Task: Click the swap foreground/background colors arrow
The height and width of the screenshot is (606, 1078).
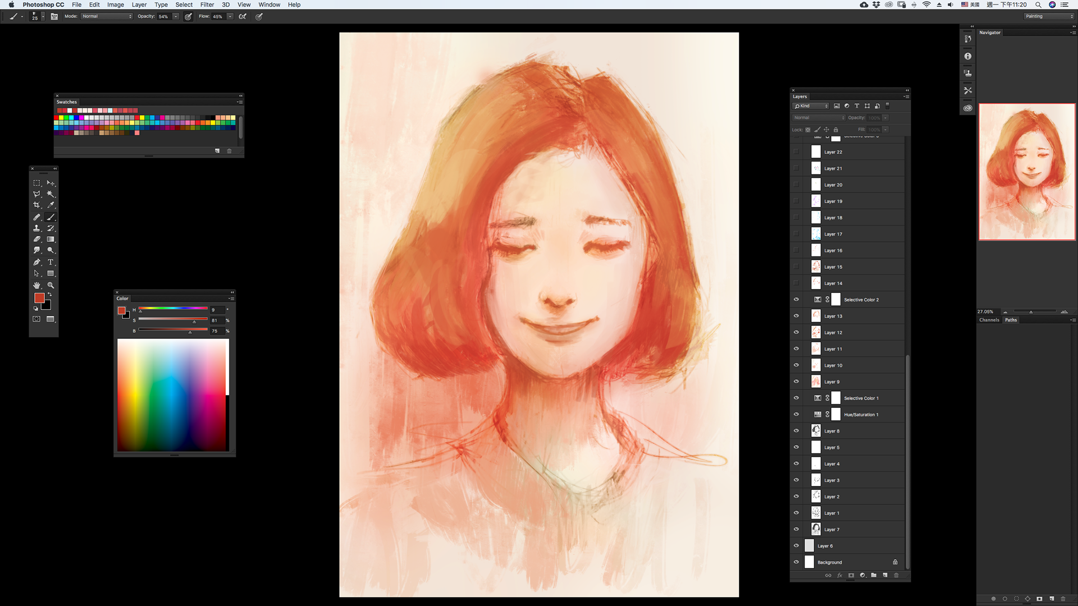Action: [50, 294]
